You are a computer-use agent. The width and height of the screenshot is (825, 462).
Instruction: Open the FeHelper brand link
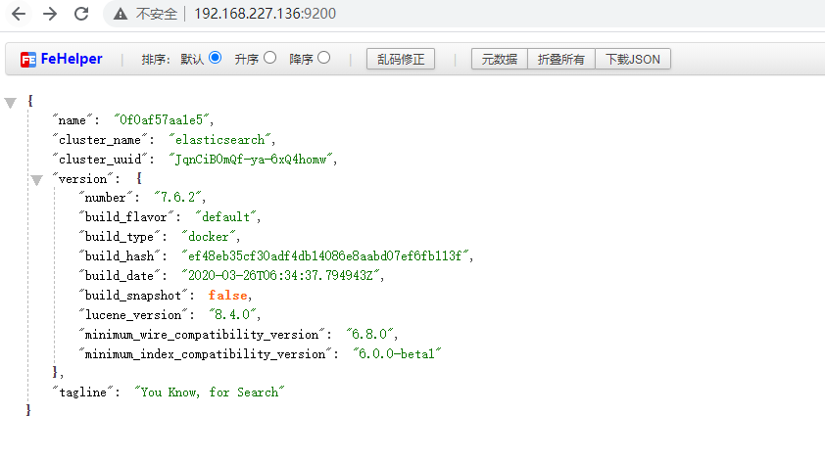[x=72, y=59]
